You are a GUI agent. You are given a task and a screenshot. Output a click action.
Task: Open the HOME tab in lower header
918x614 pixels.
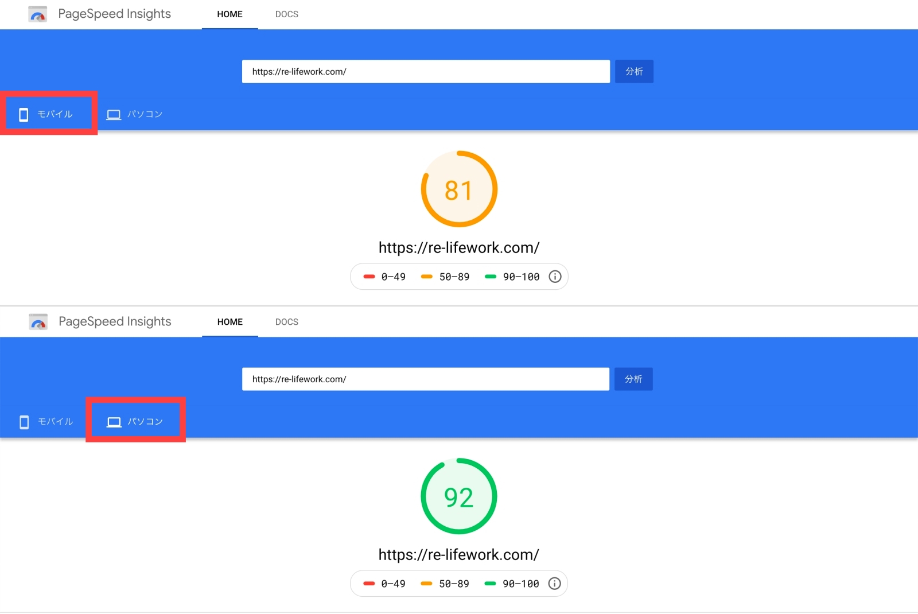click(x=229, y=322)
